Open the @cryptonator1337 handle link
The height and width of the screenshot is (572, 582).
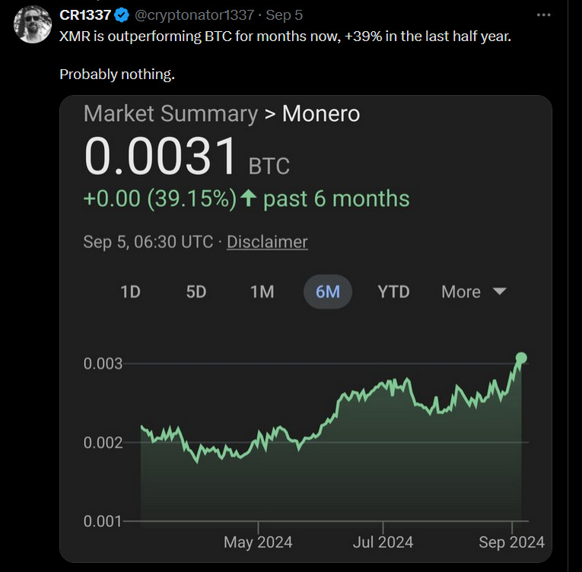coord(194,15)
